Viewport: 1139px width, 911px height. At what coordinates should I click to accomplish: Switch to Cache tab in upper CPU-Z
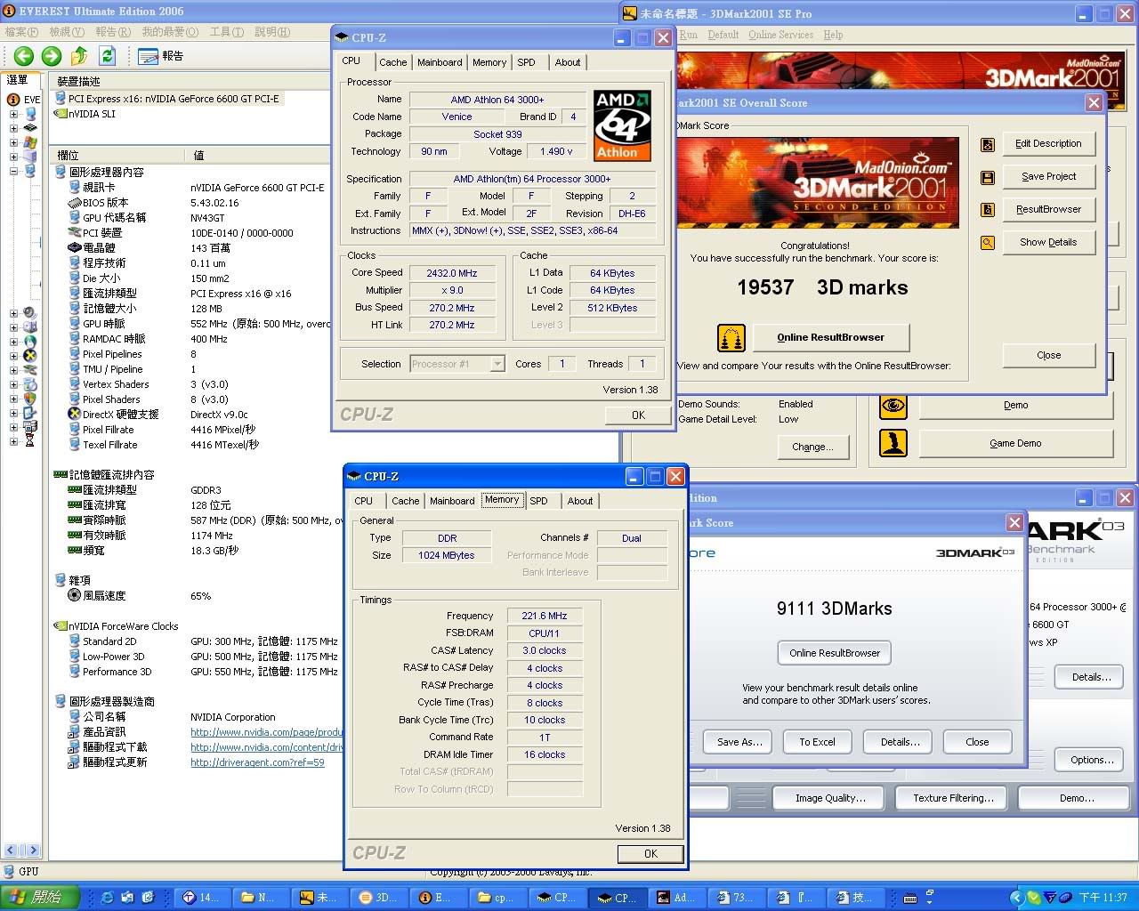392,62
